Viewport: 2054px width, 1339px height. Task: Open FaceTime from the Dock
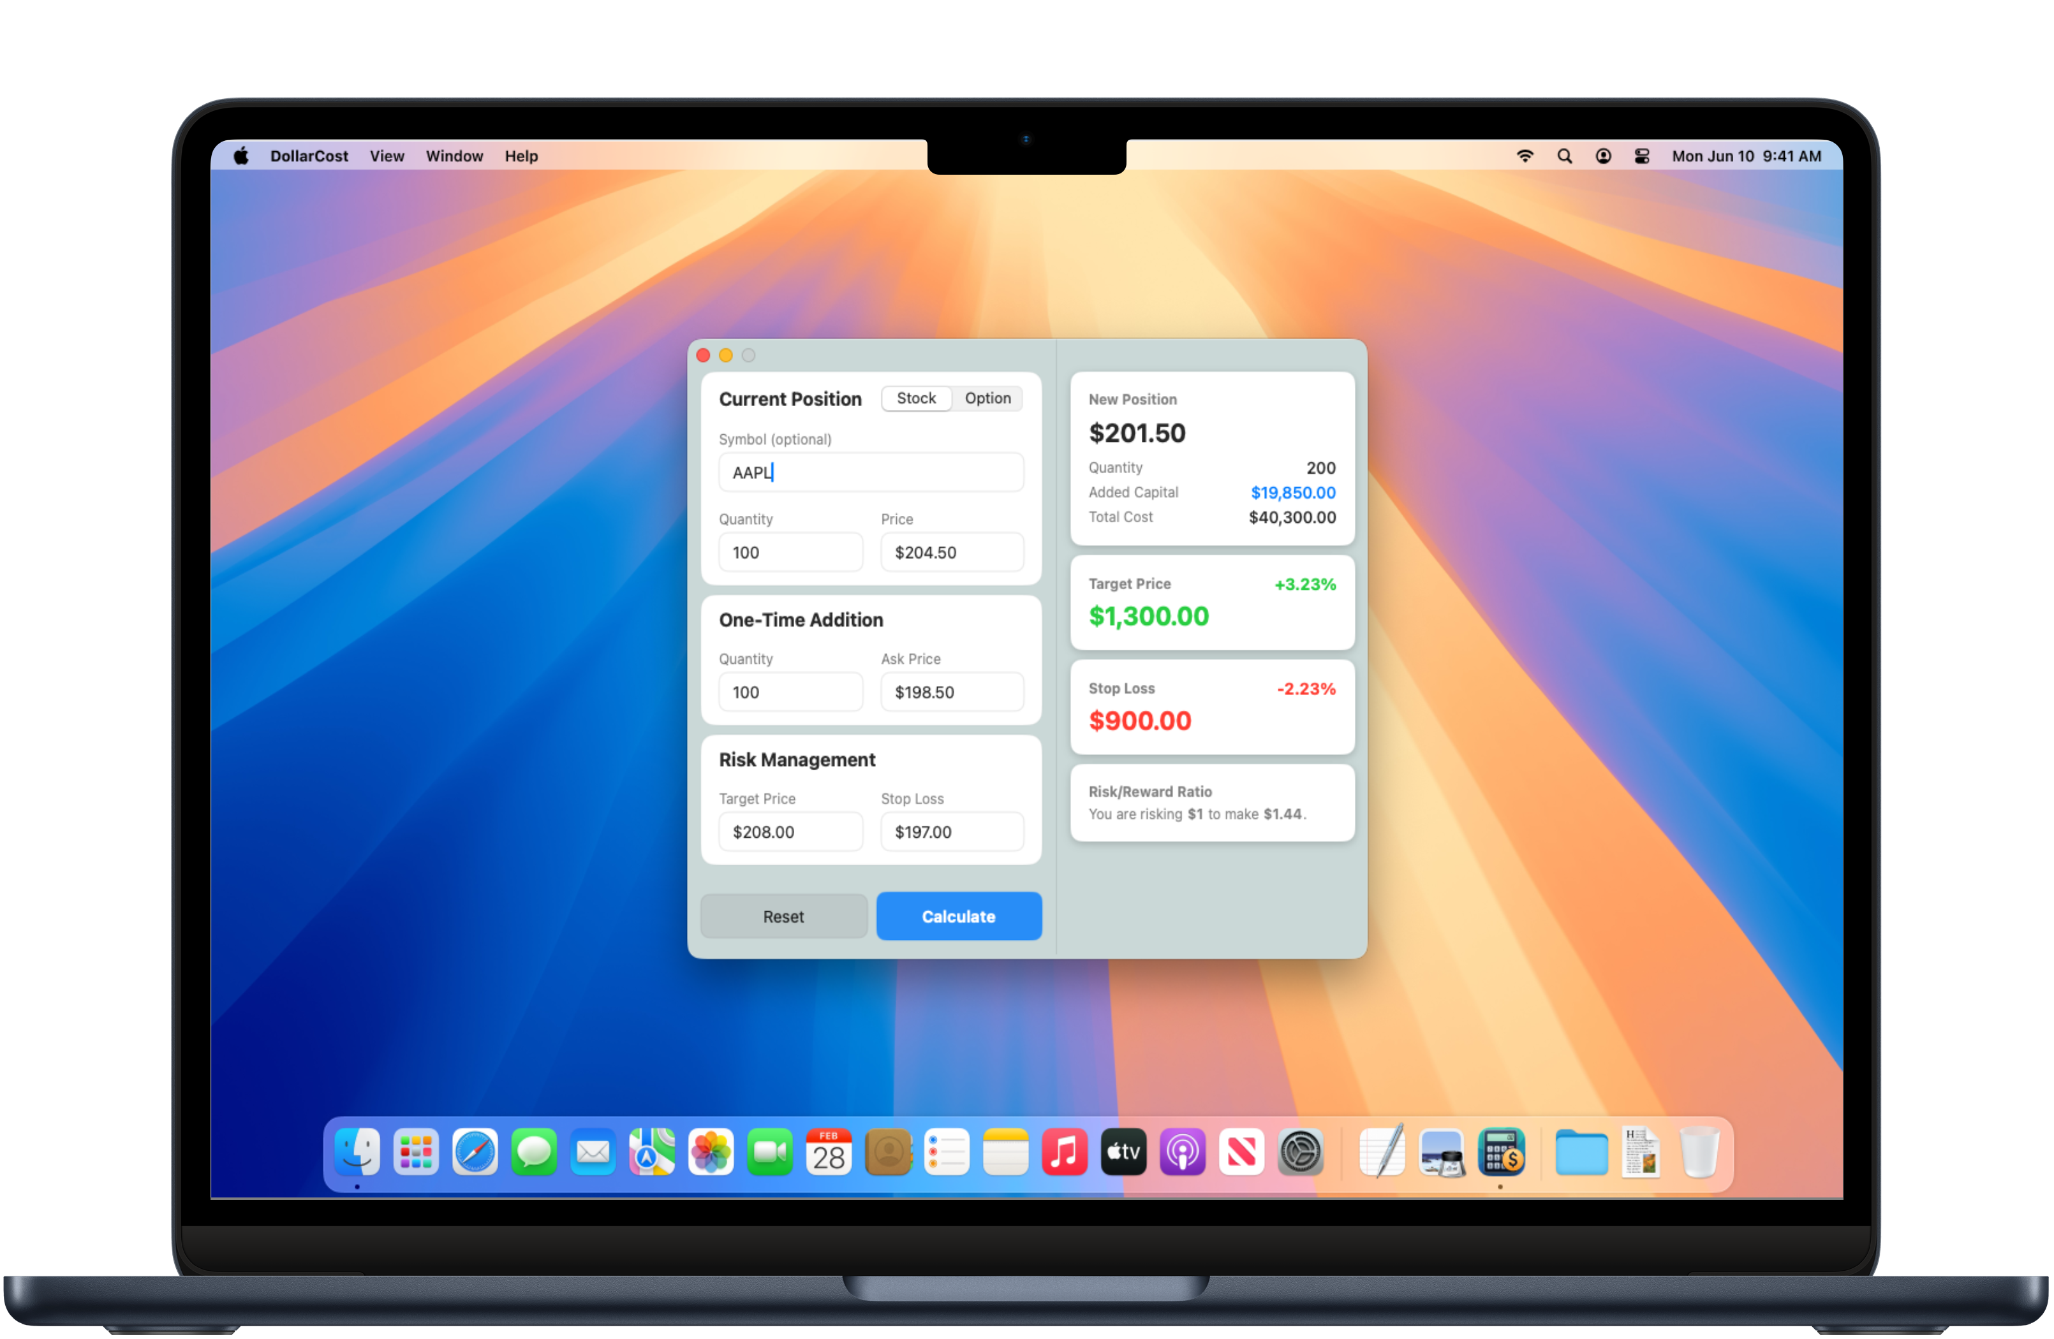click(770, 1152)
